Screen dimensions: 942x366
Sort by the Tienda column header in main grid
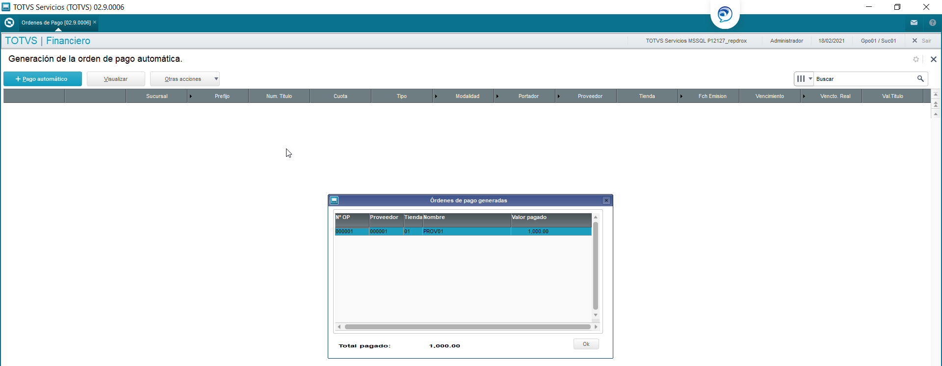[x=647, y=96]
